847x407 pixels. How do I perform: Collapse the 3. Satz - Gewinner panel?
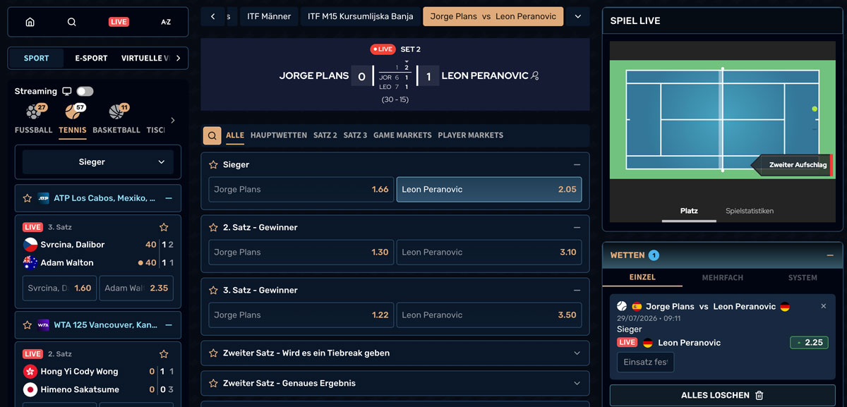click(577, 290)
